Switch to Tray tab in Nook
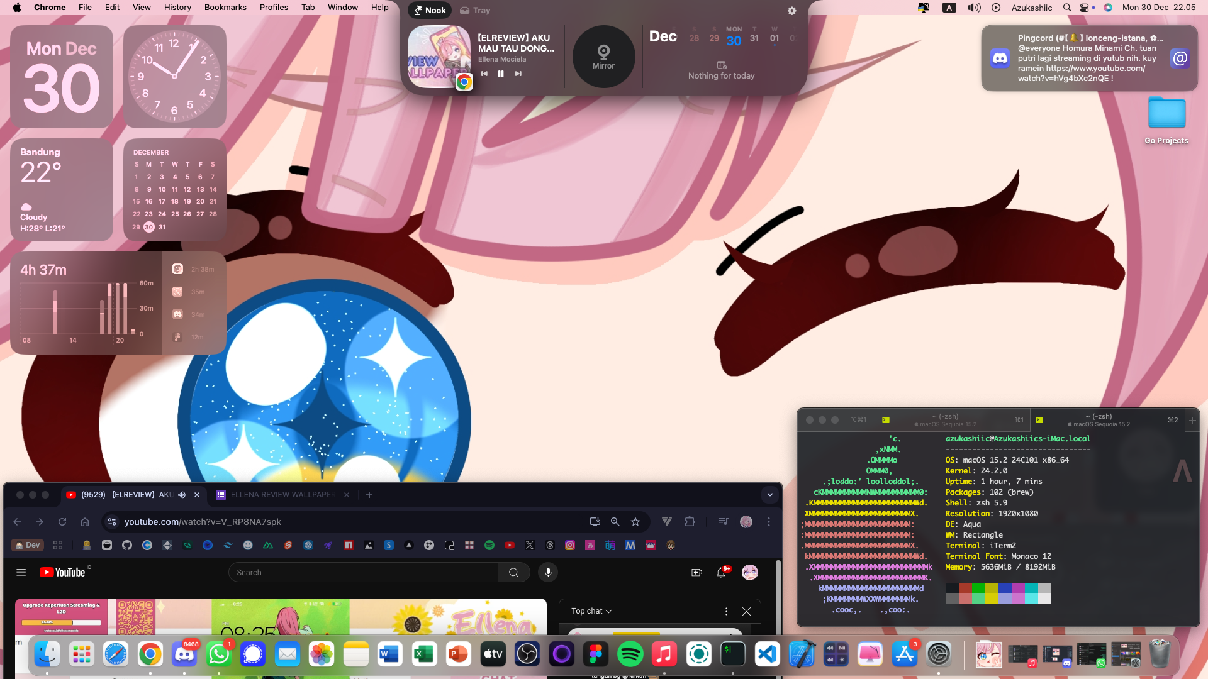Screen dimensions: 1208x679 (475, 10)
